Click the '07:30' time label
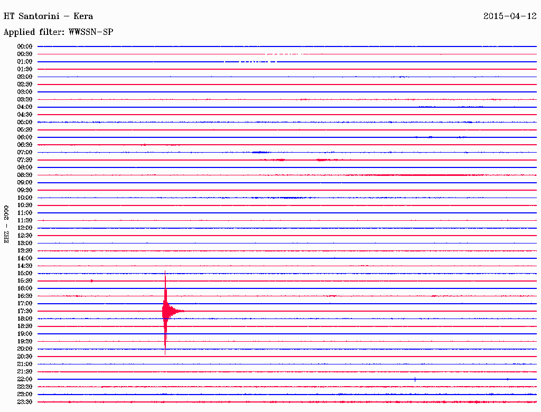The height and width of the screenshot is (412, 541). (x=25, y=160)
